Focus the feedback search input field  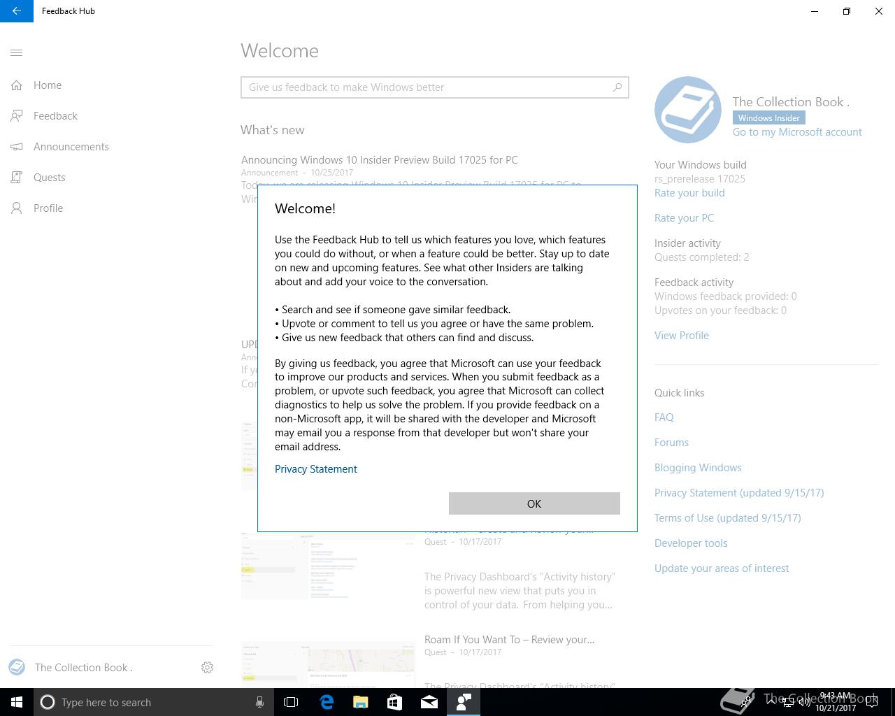point(435,87)
